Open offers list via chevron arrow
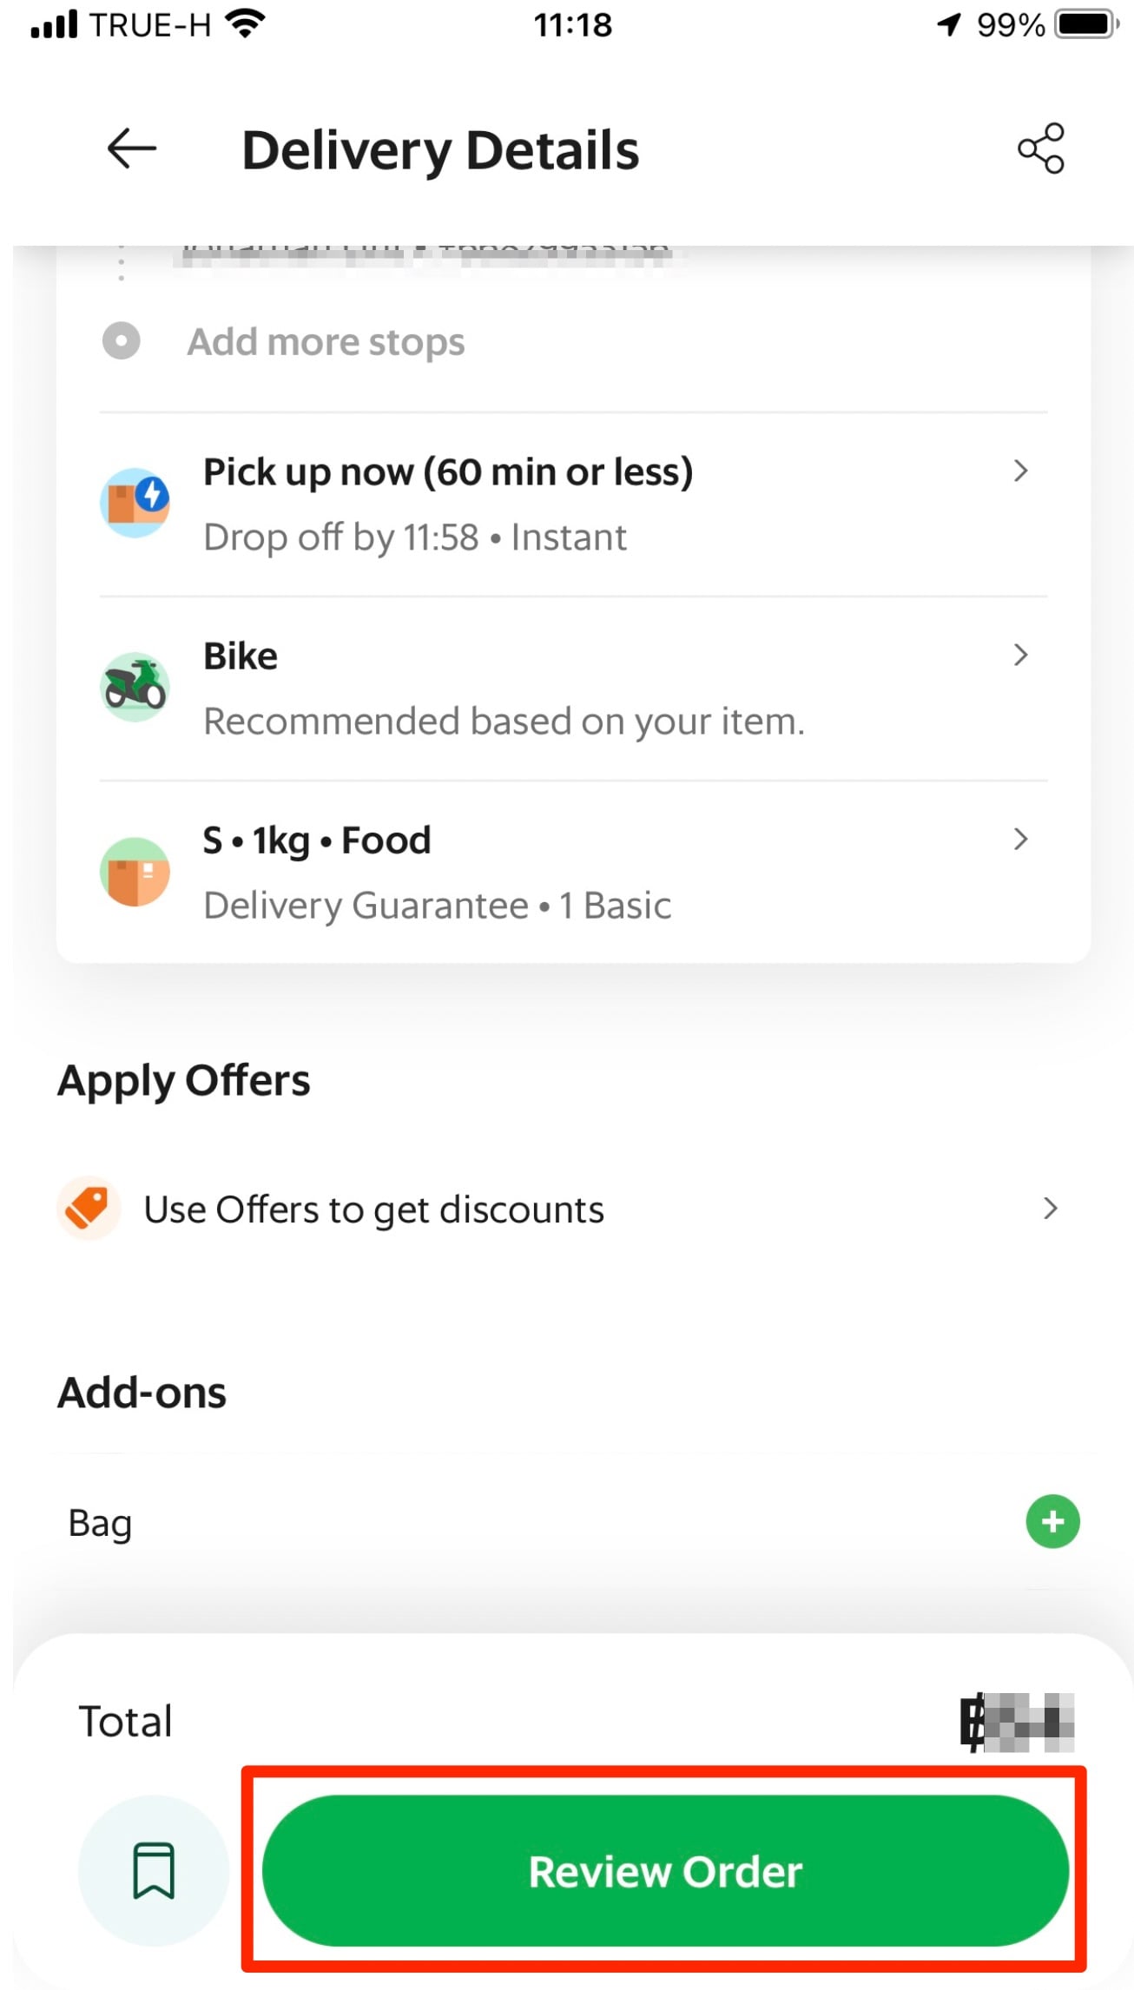This screenshot has width=1134, height=1990. point(1051,1208)
